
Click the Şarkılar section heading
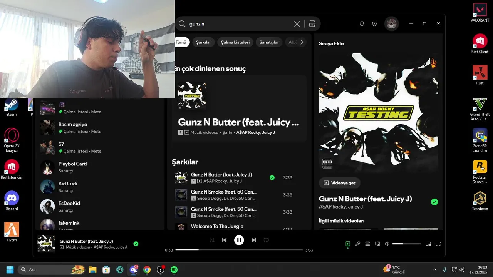tap(185, 162)
